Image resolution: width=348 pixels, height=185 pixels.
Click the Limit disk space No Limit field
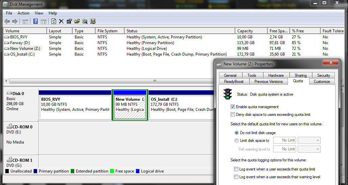[x=285, y=140]
